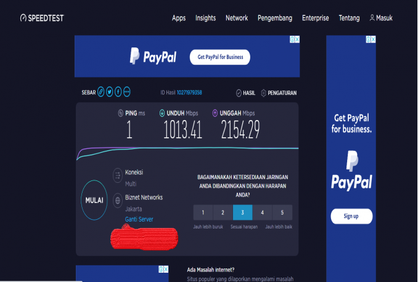Open the Apps menu

point(179,18)
